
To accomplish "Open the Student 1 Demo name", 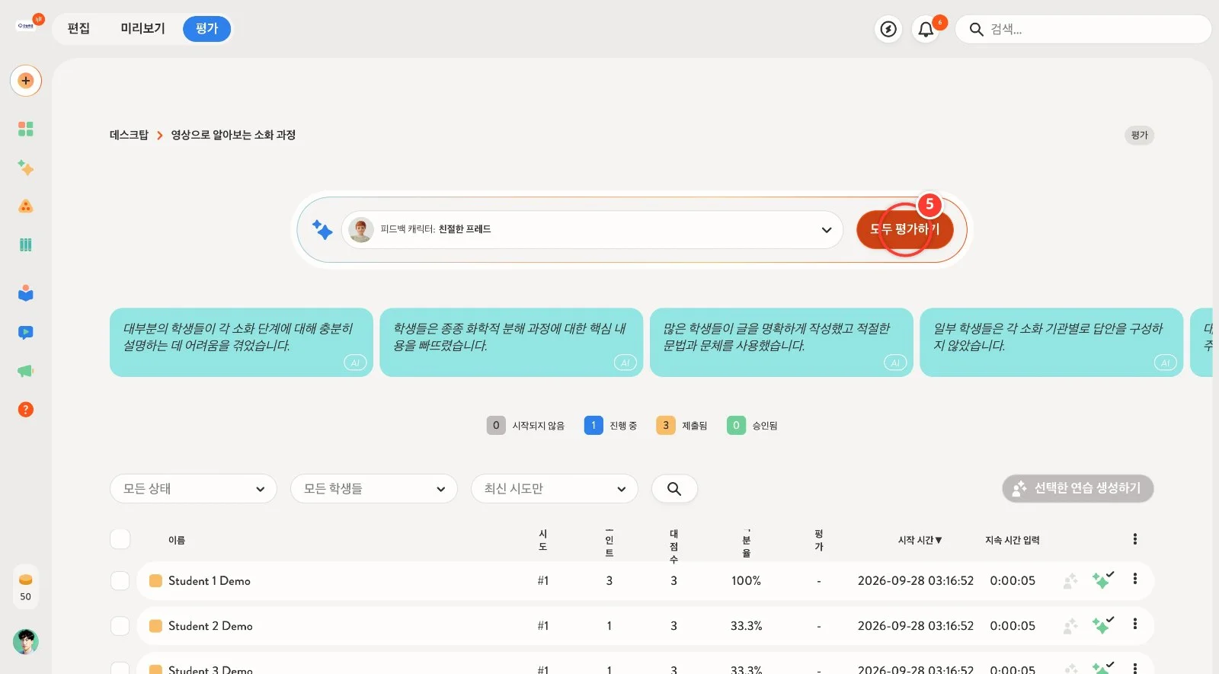I will 210,580.
